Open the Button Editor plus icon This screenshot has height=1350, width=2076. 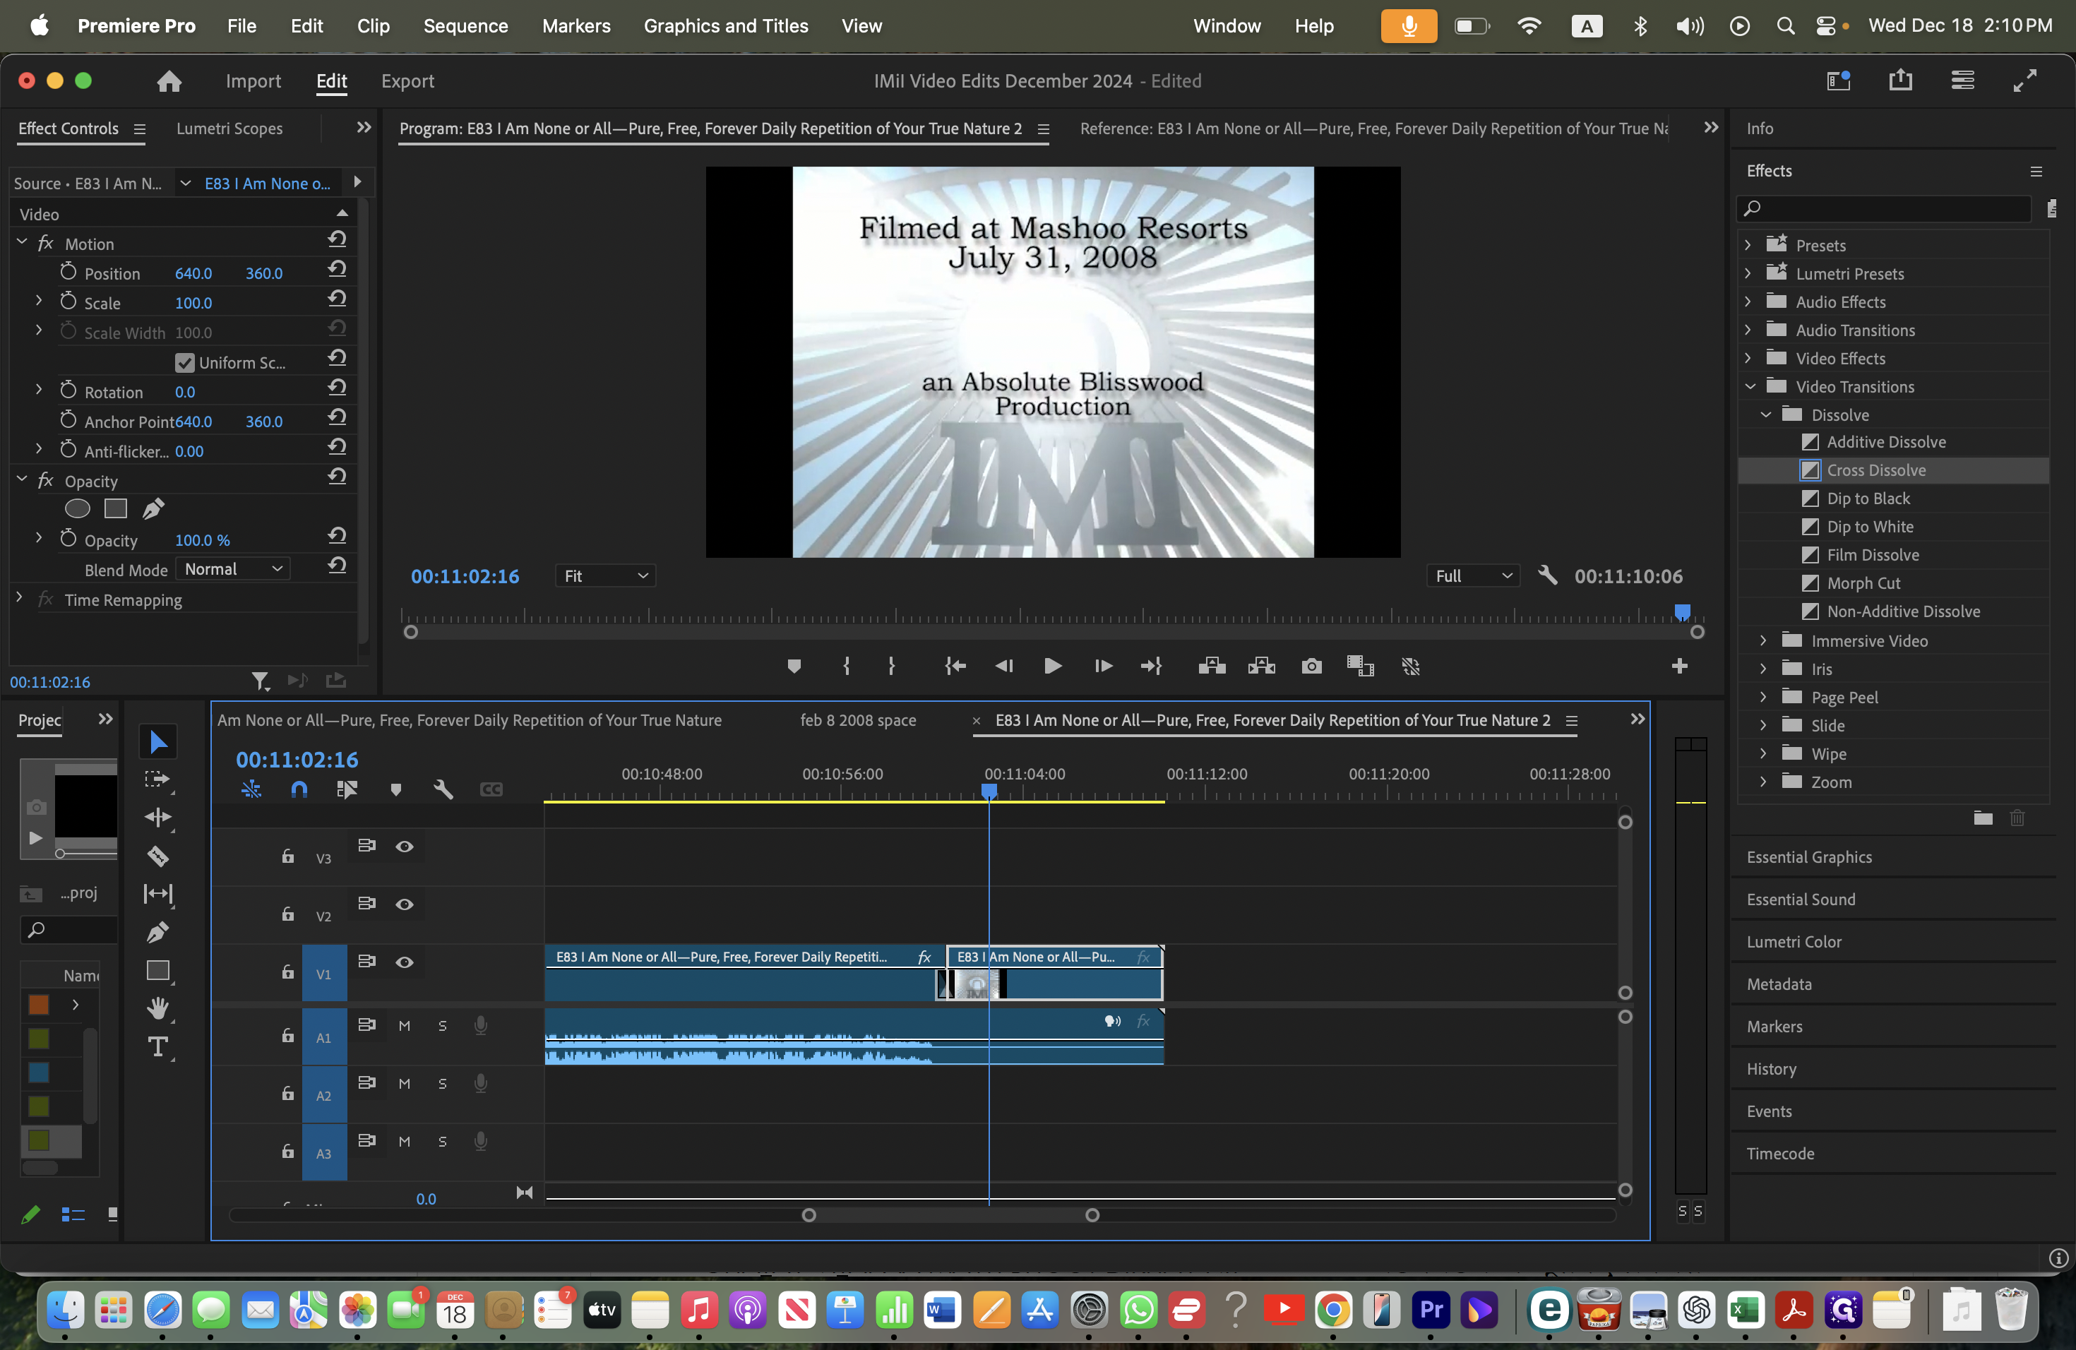[1679, 667]
